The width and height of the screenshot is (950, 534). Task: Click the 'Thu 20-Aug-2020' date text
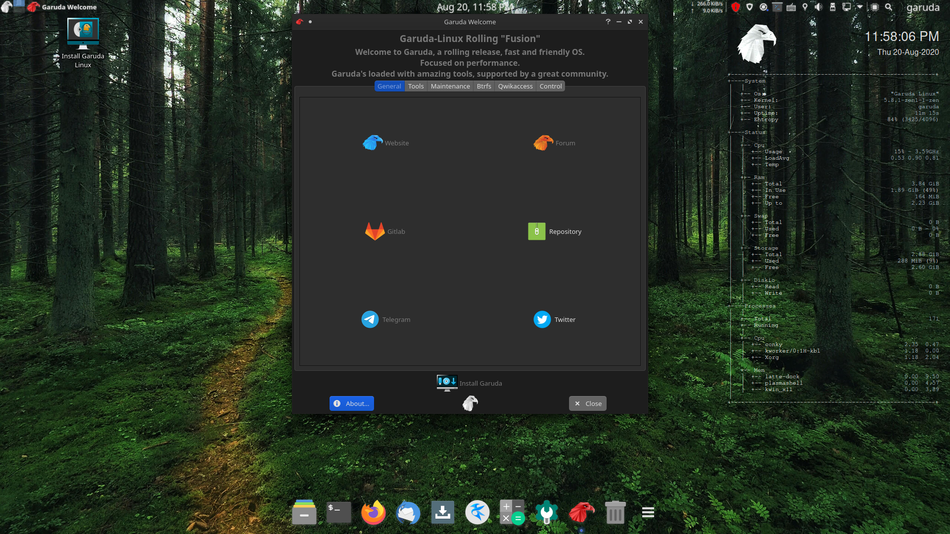click(x=908, y=52)
